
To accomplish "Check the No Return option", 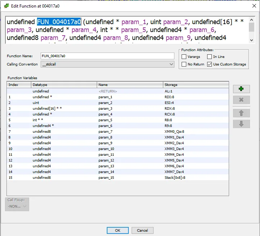I will click(x=184, y=64).
